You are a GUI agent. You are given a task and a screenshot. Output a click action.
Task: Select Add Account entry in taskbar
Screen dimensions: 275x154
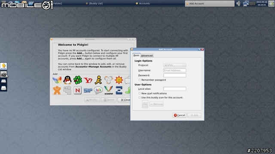(210, 3)
